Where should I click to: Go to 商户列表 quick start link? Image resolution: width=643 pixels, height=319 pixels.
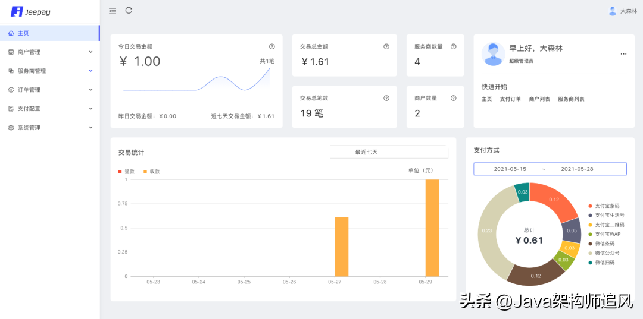(x=539, y=99)
